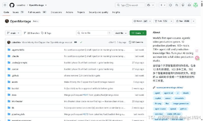Click the stable-diffusion topic tag

pyautogui.click(x=174, y=114)
